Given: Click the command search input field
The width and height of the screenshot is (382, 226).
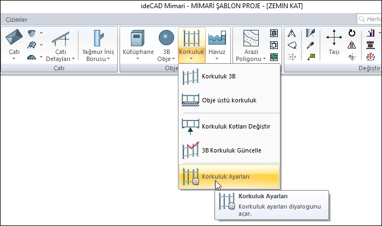Looking at the screenshot, I should pos(369,19).
